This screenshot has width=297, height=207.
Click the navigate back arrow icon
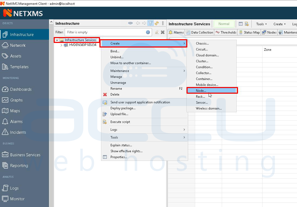click(138, 23)
